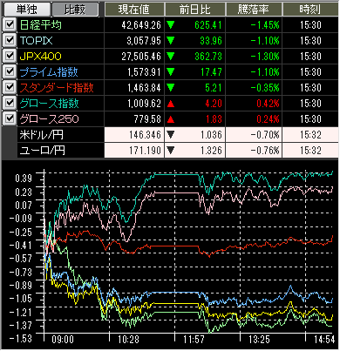The width and height of the screenshot is (340, 351).
Task: Click the gray down arrow for ユーロ/円
Action: pyautogui.click(x=171, y=151)
